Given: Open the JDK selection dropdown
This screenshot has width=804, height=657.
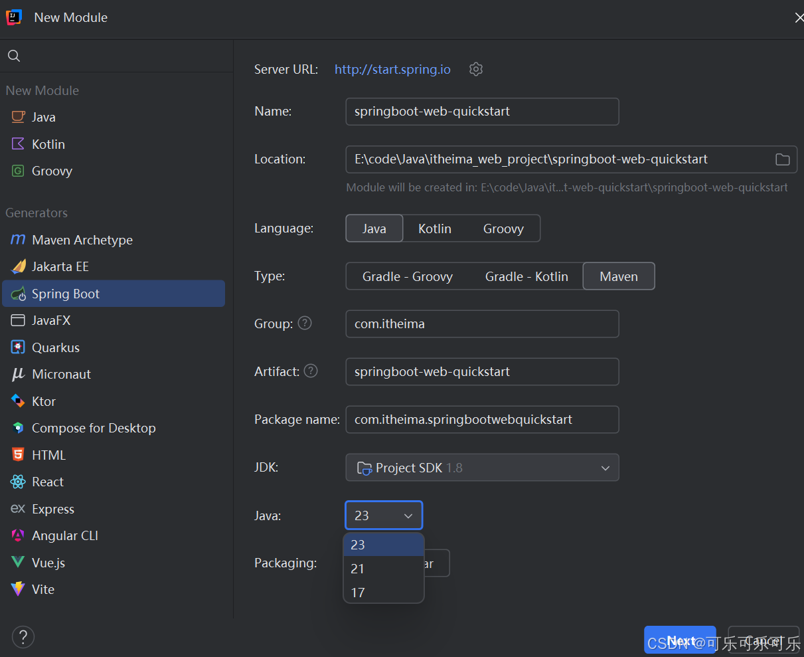Looking at the screenshot, I should [x=481, y=467].
